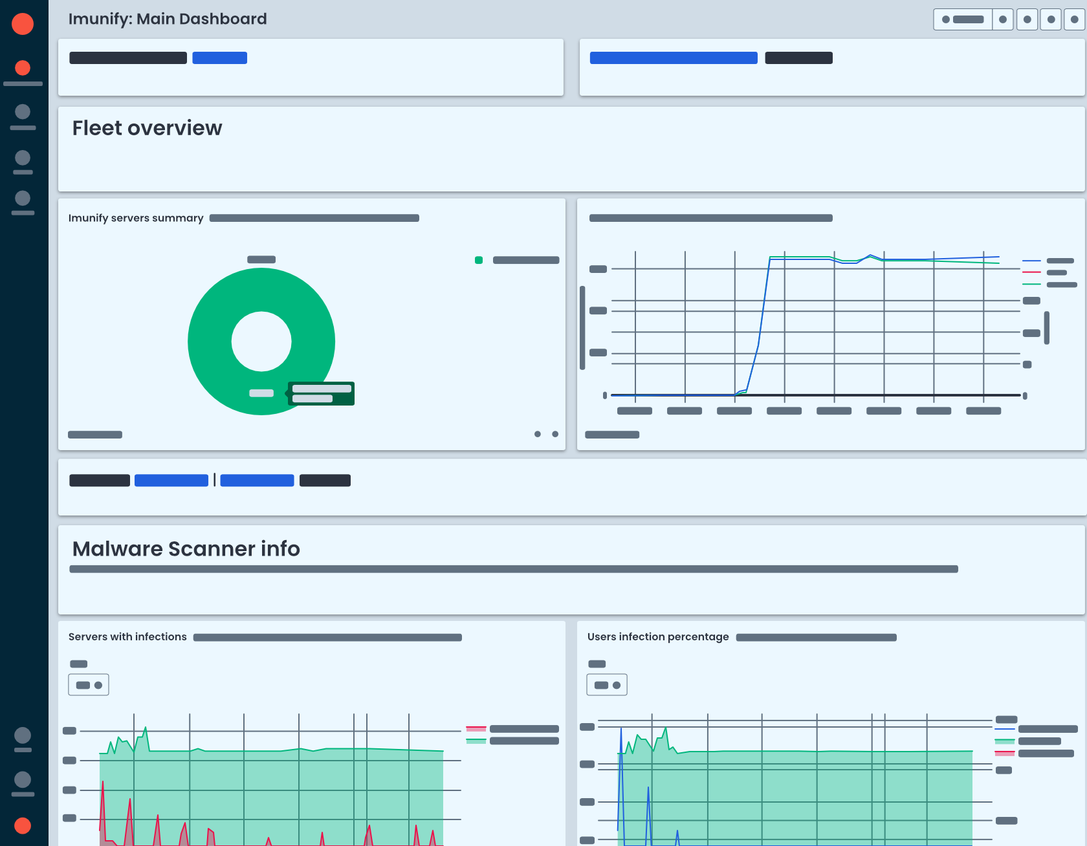Click the long blue link in top-right panel
The image size is (1087, 846).
click(x=673, y=58)
